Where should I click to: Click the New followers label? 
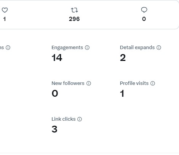[68, 83]
